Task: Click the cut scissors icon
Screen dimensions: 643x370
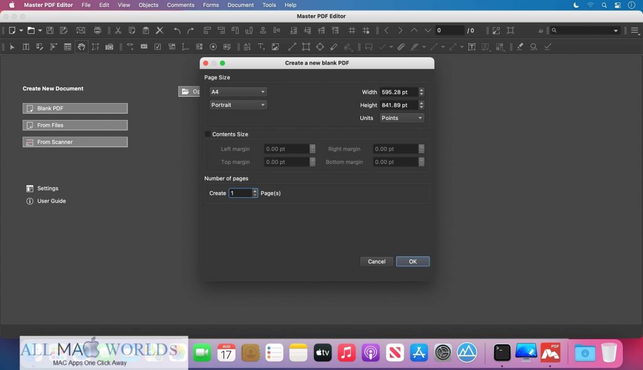Action: [x=118, y=30]
